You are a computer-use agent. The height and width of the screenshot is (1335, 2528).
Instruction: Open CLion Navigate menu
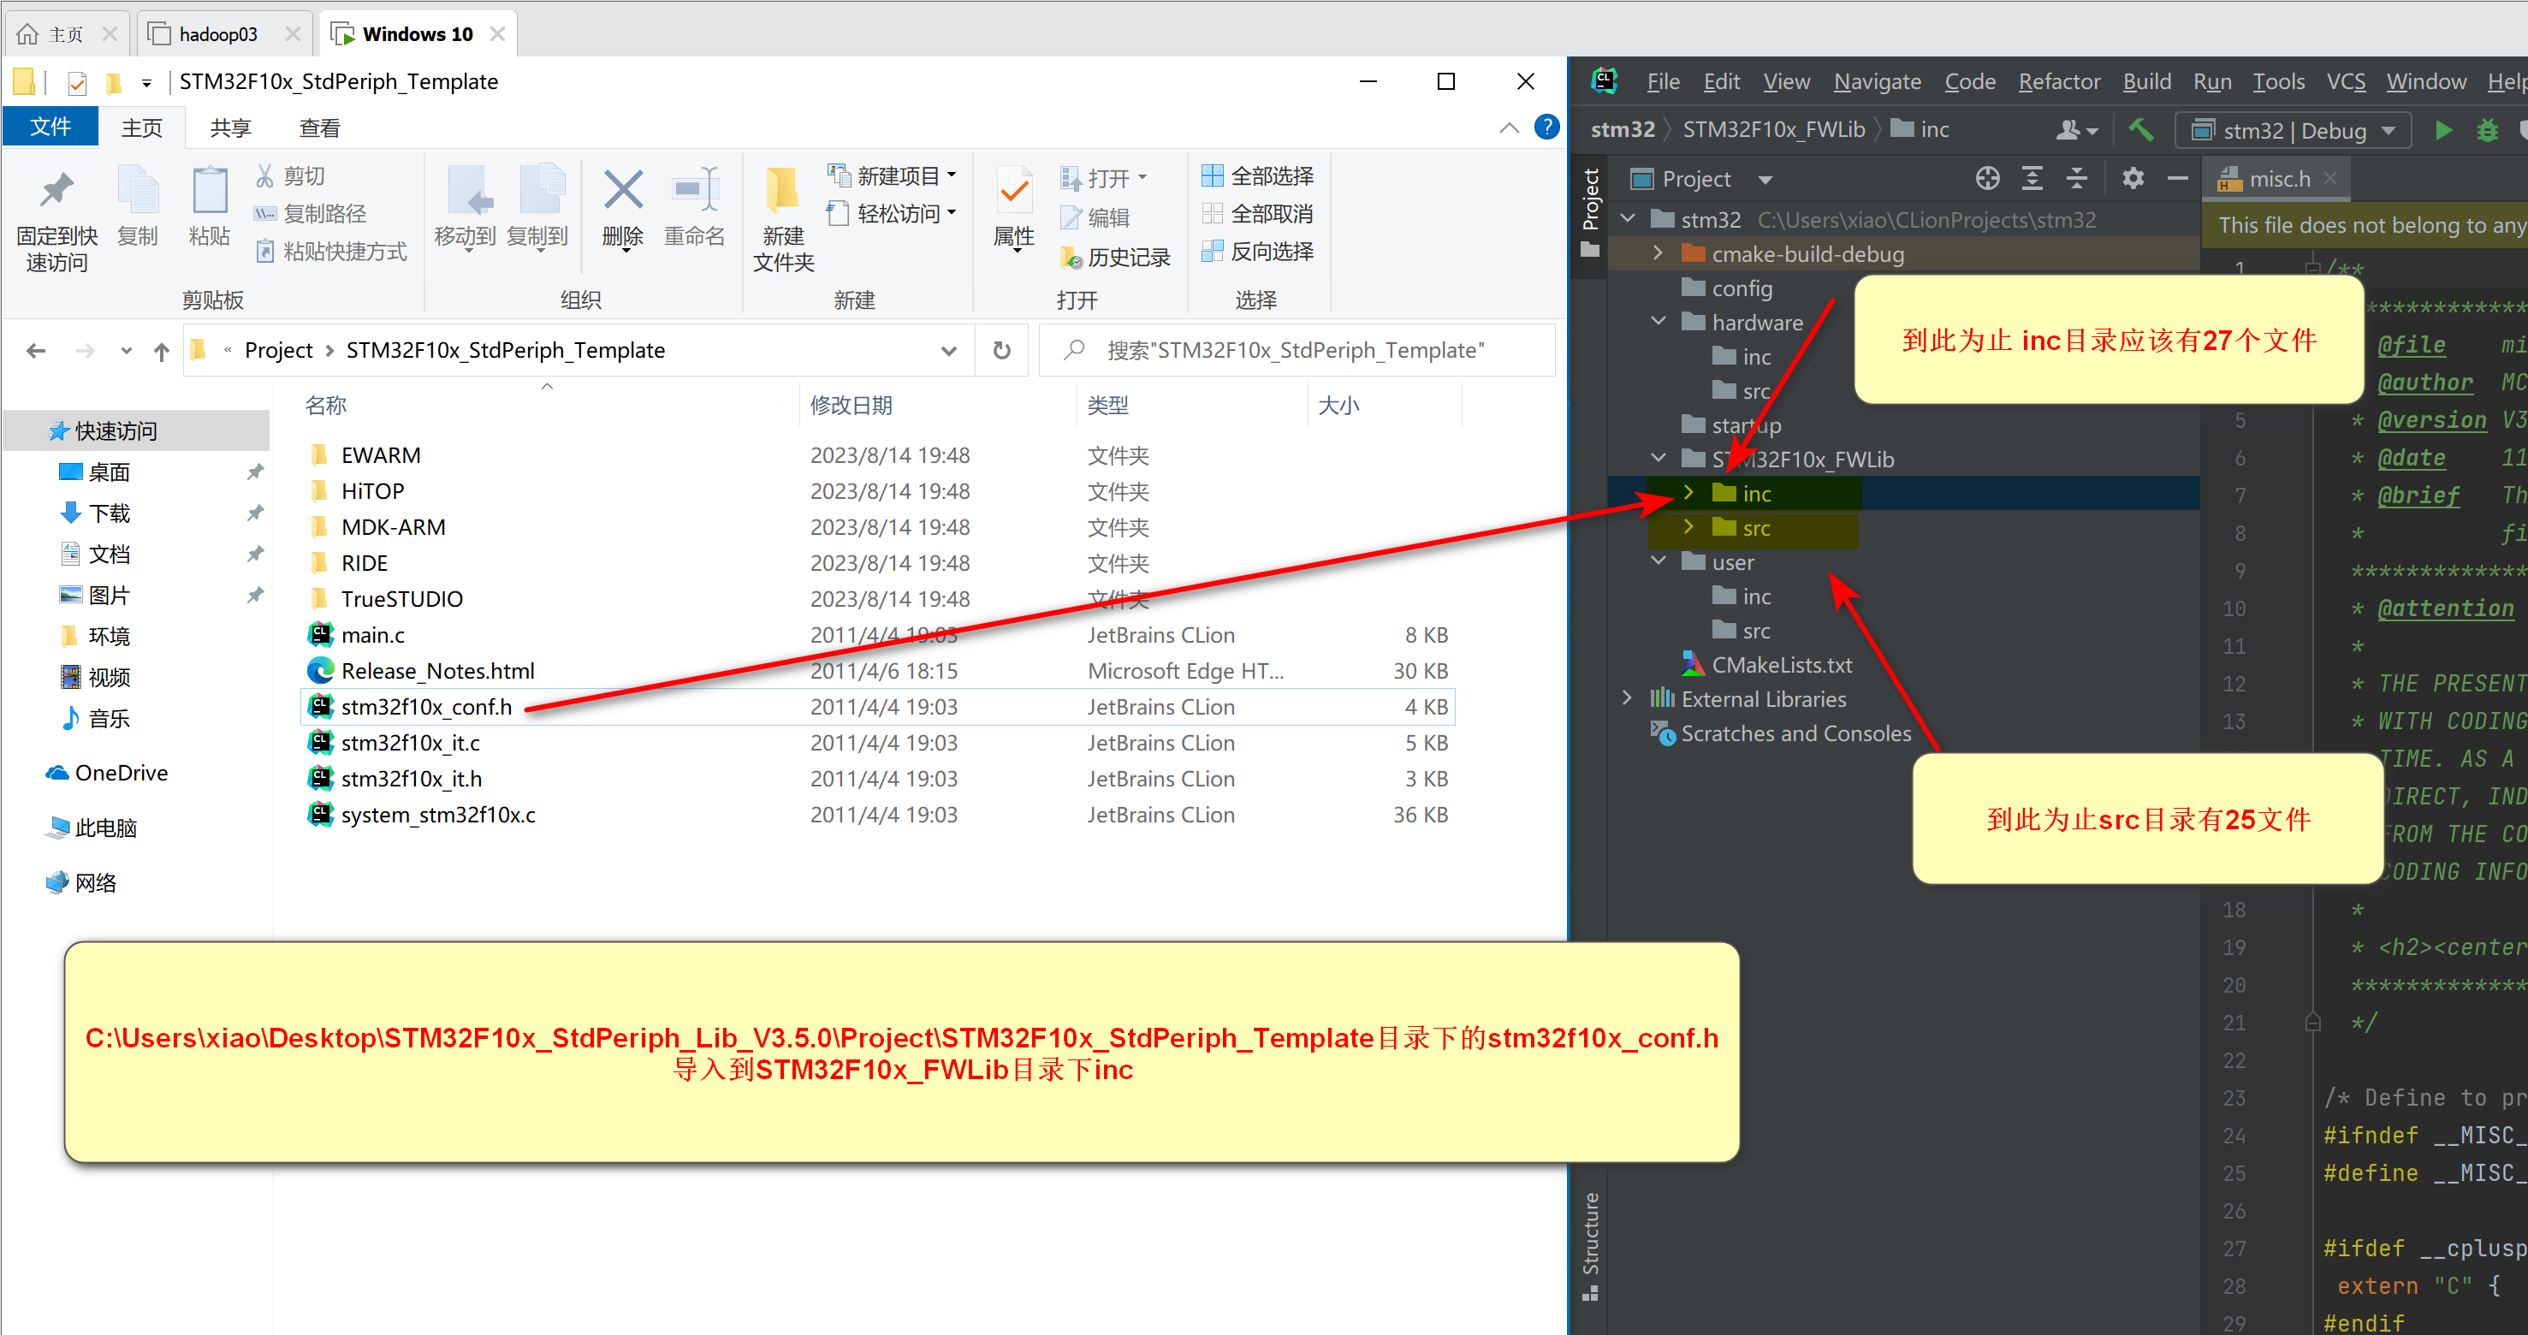tap(1877, 81)
